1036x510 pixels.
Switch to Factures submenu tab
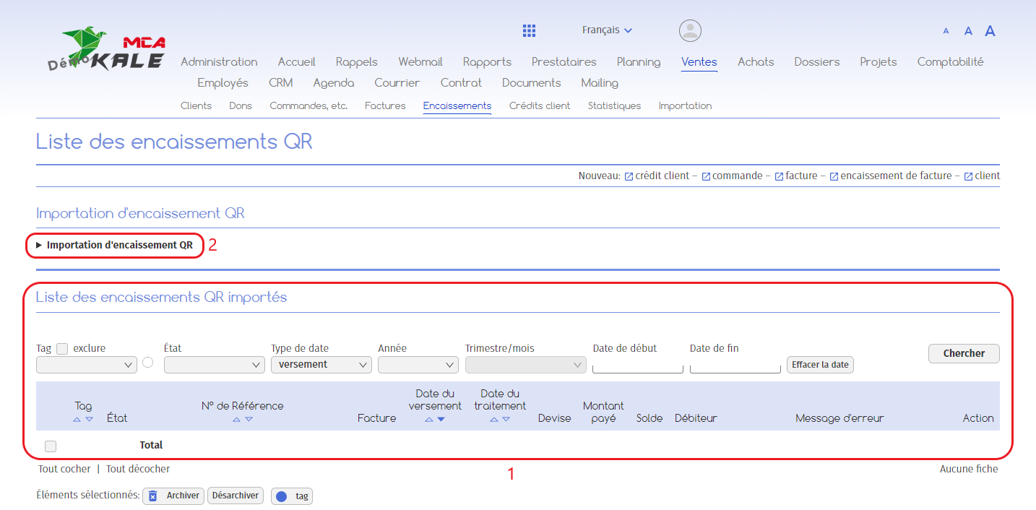(385, 106)
